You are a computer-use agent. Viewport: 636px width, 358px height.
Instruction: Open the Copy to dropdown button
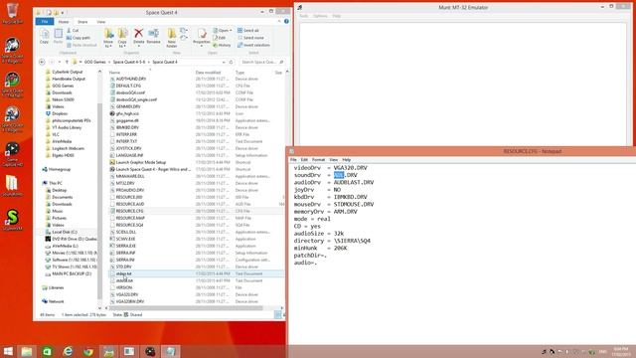pos(122,38)
